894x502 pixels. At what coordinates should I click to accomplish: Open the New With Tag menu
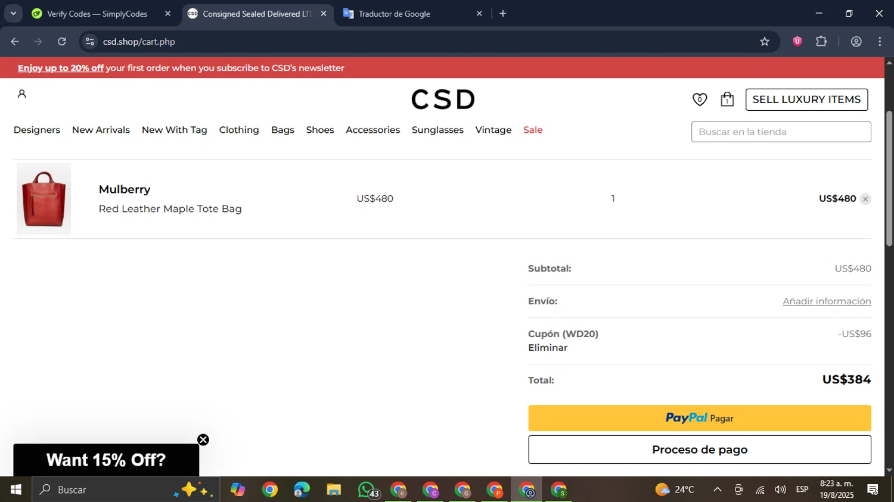click(175, 130)
